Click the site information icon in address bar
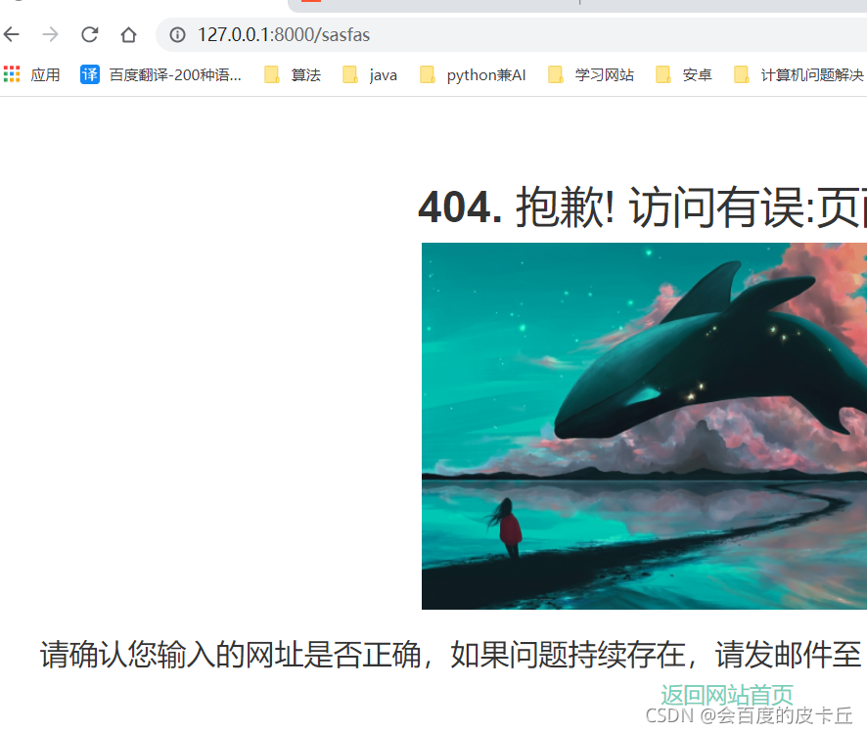Screen dimensions: 867x733 (177, 34)
